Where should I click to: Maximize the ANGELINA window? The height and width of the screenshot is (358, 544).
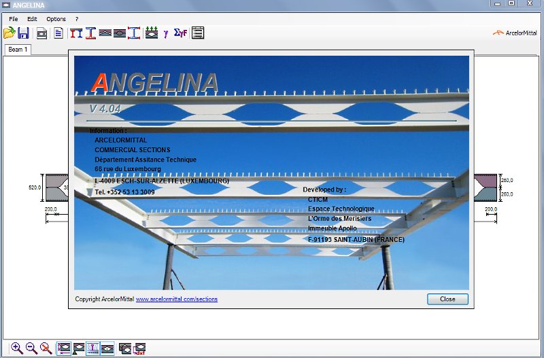[x=512, y=3]
